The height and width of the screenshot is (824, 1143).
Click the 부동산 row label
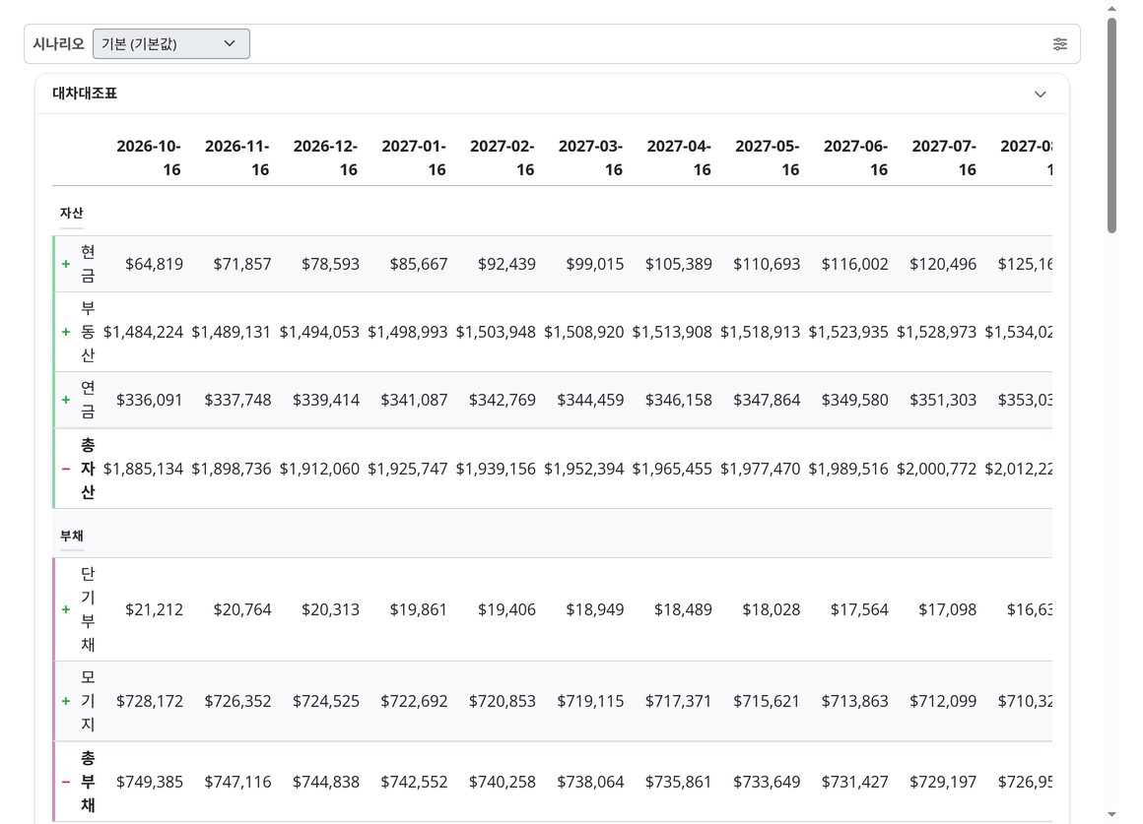(88, 332)
